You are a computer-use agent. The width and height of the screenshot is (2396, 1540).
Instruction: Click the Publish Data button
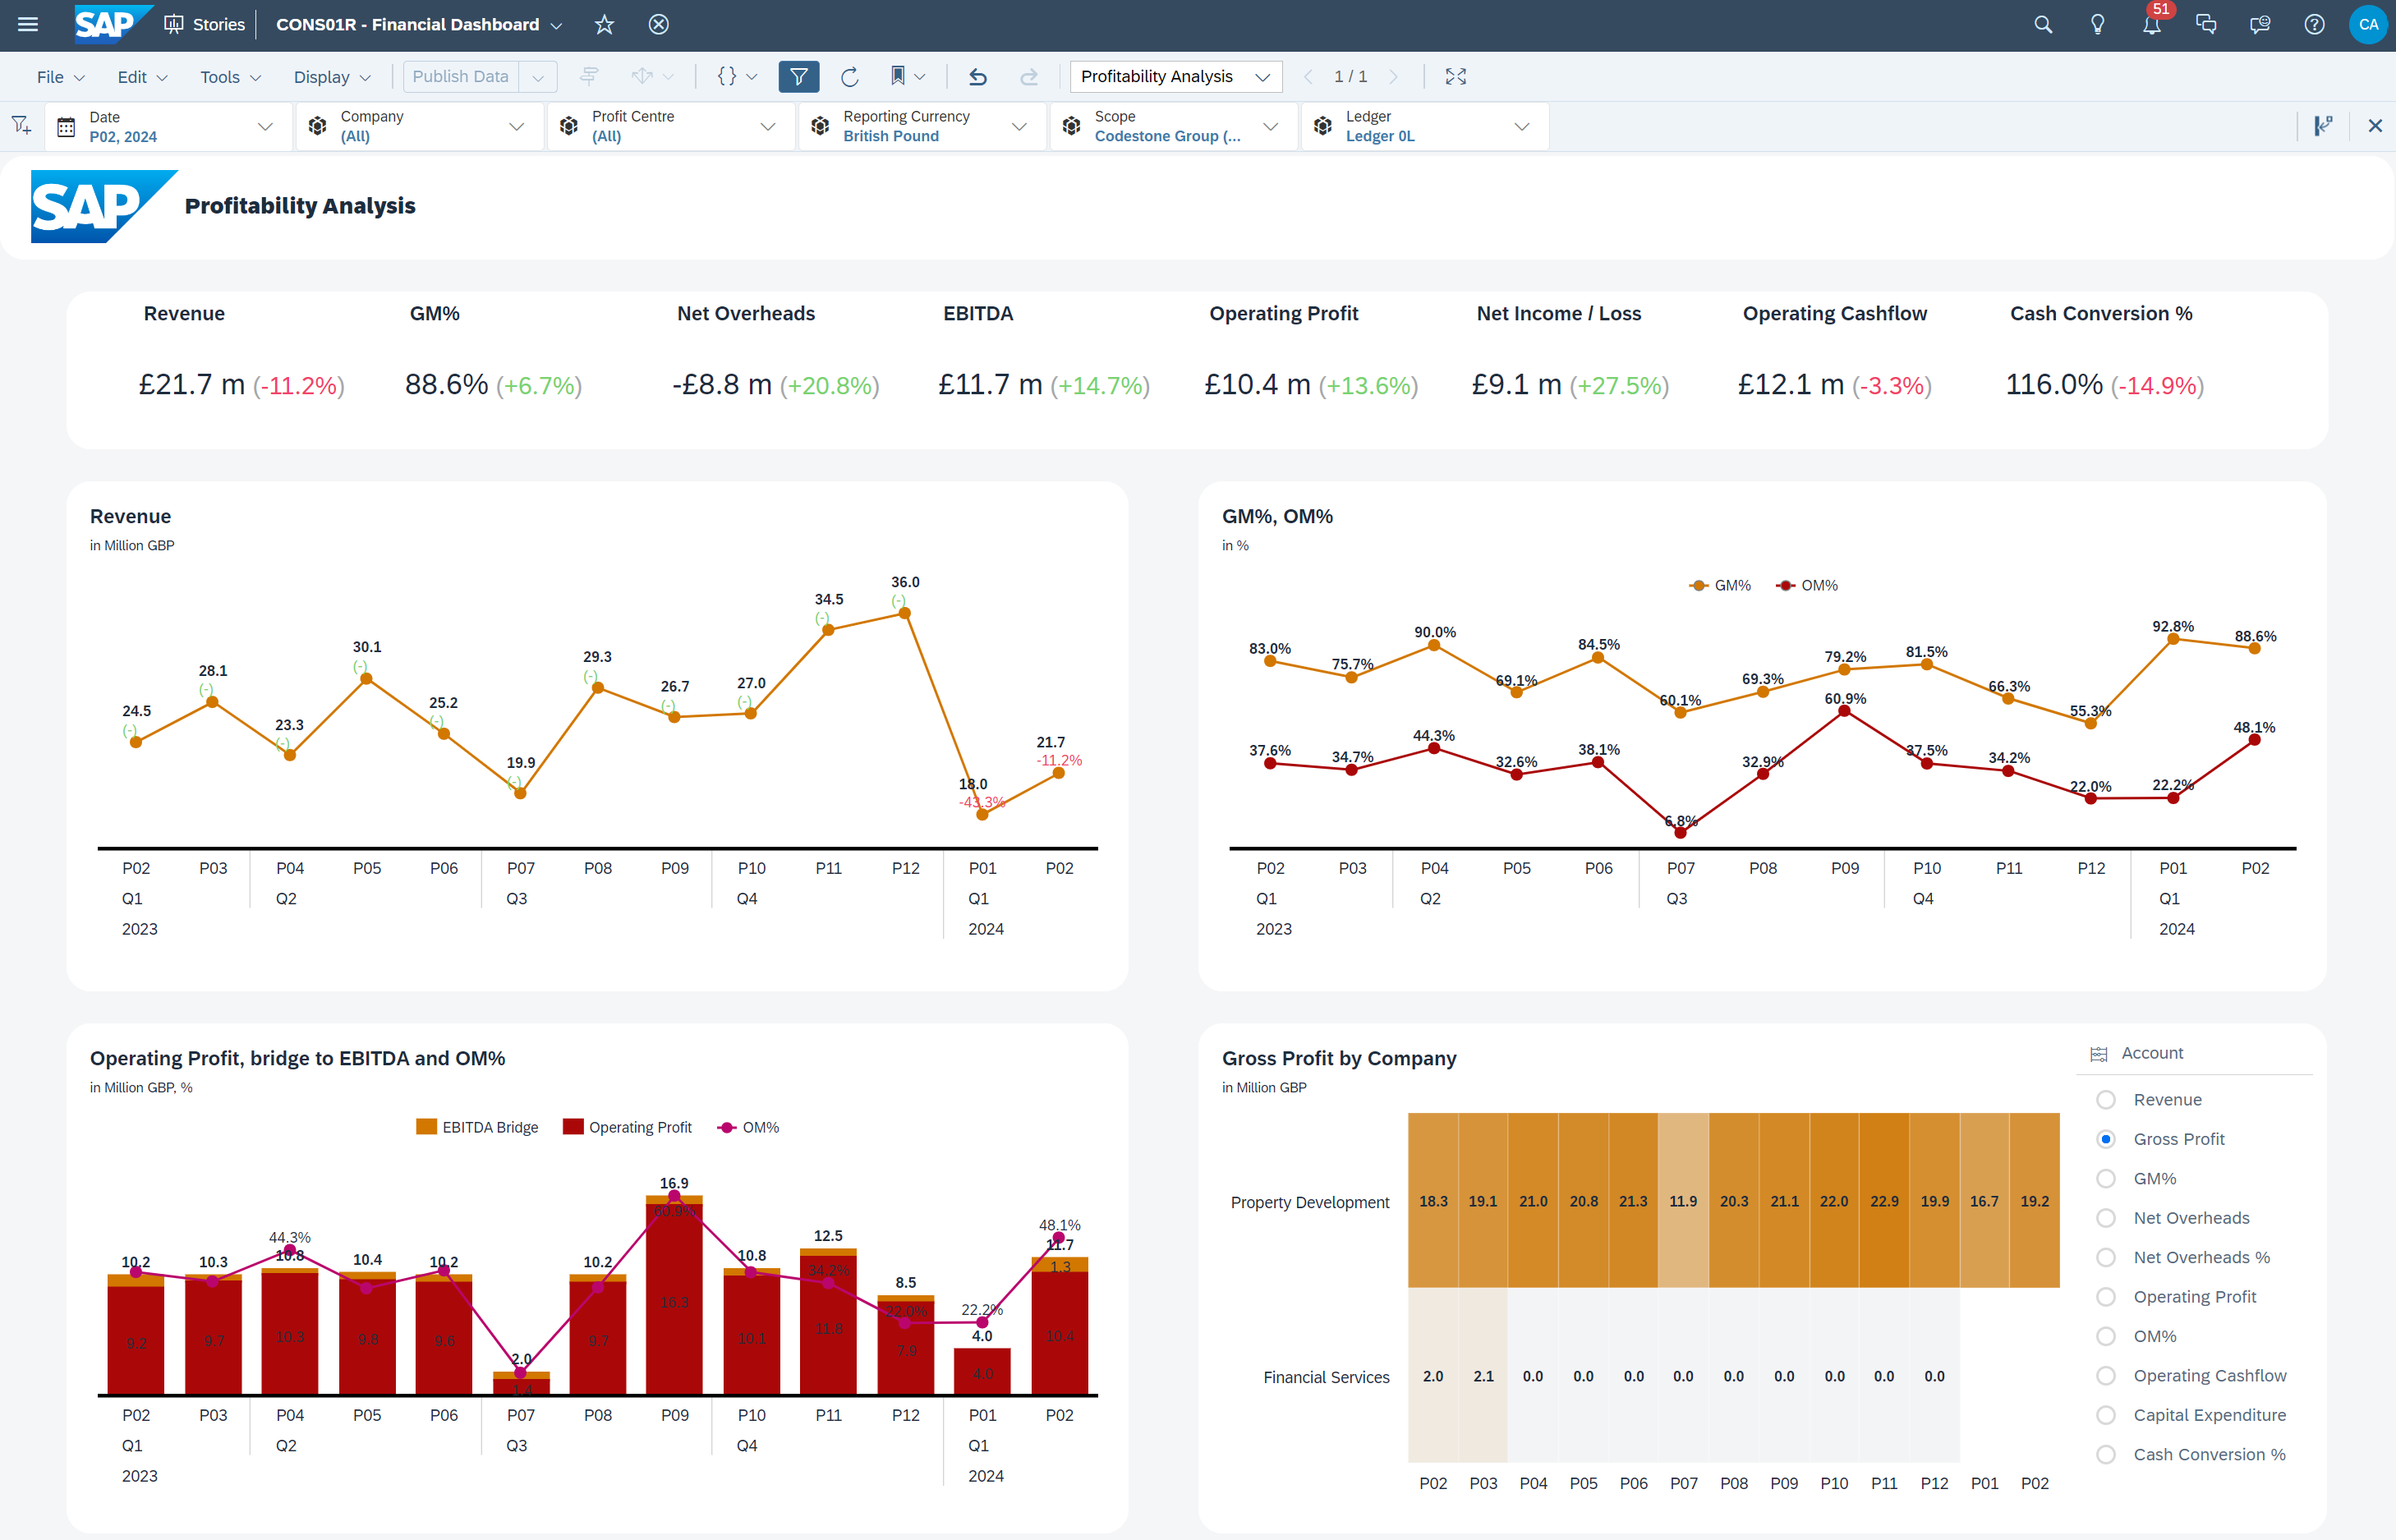pos(461,77)
